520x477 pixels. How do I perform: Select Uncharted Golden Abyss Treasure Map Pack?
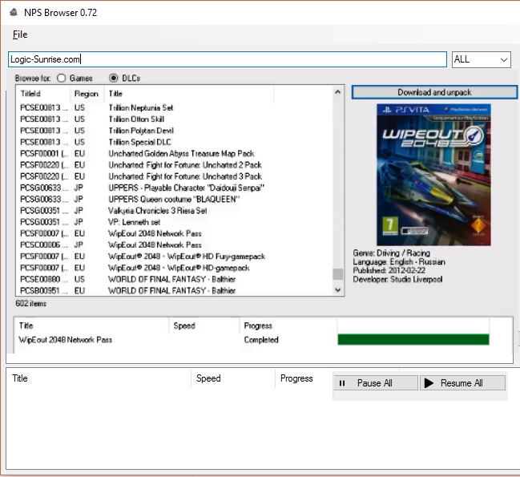[x=175, y=154]
